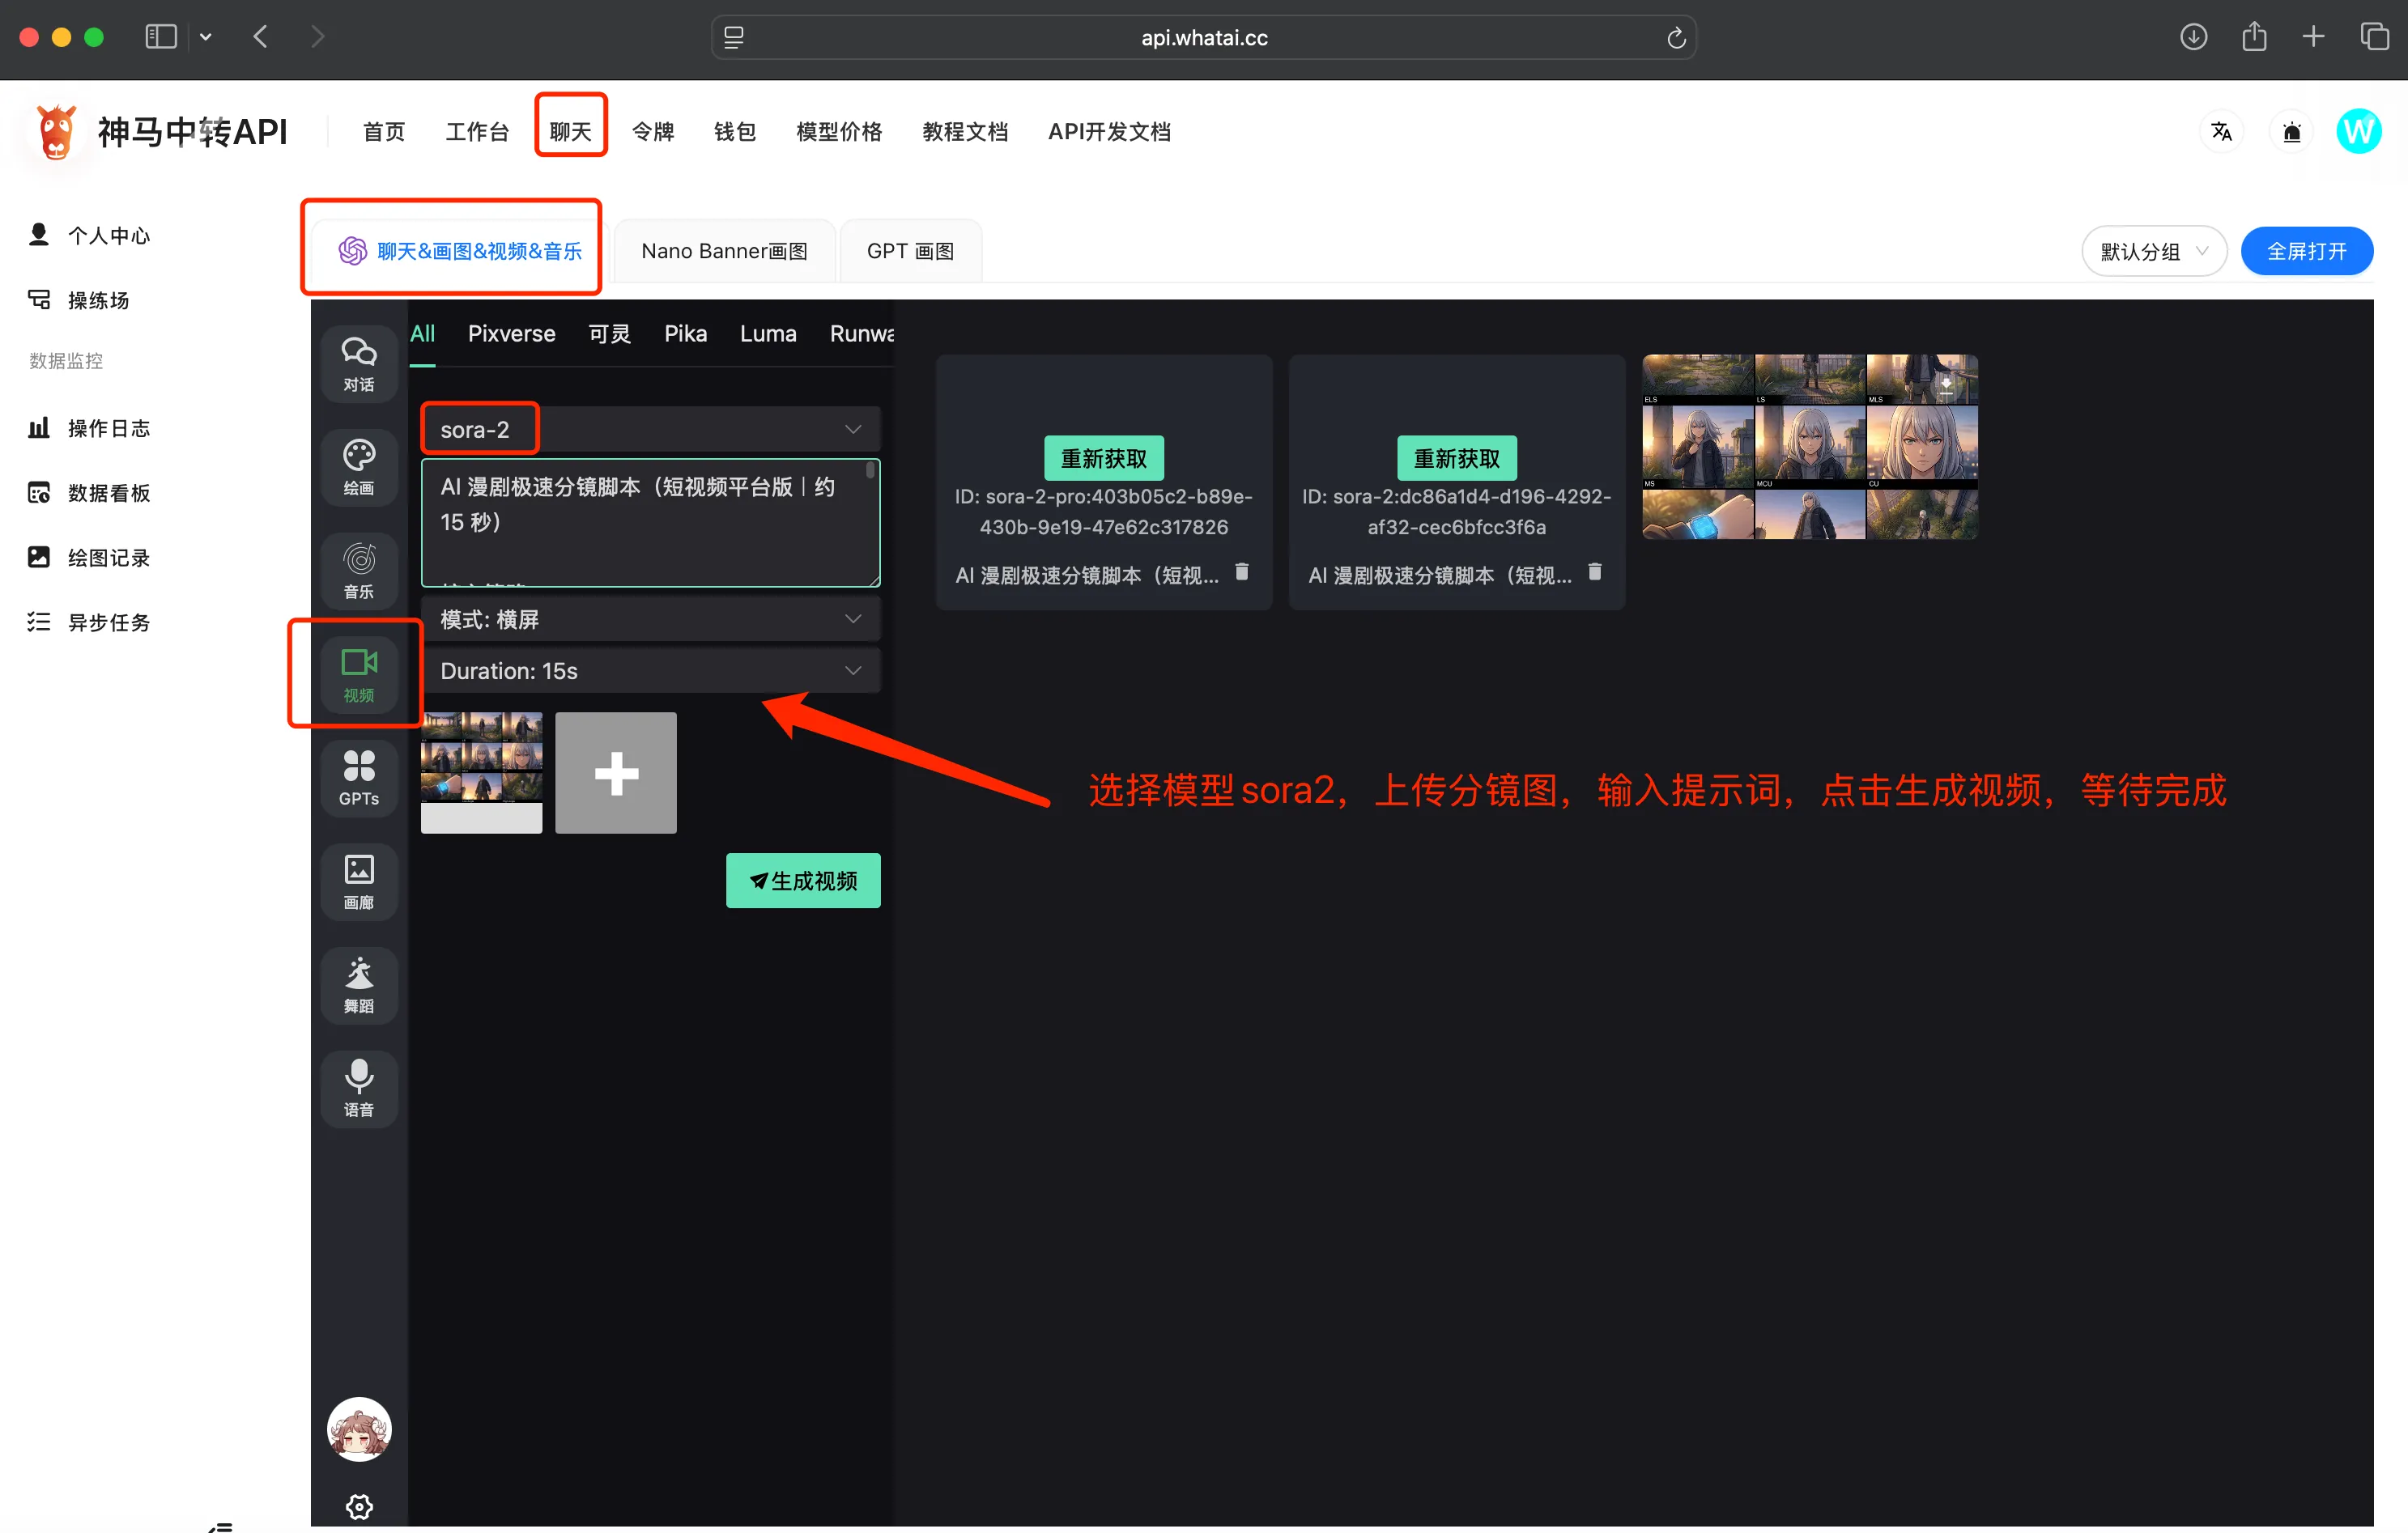Open the 对话 chat panel icon
The image size is (2408, 1533).
click(359, 363)
